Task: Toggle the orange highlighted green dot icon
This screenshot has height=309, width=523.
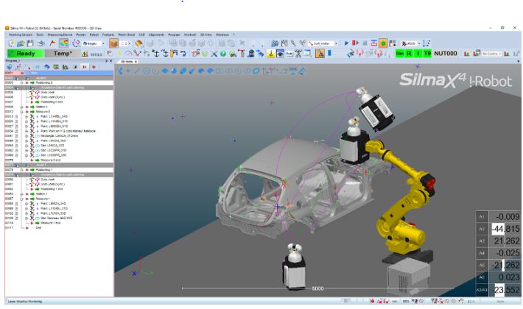Action: 383,43
